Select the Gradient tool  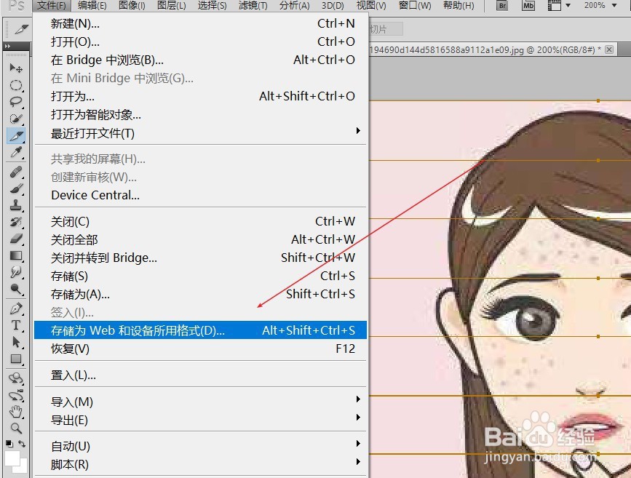coord(16,255)
